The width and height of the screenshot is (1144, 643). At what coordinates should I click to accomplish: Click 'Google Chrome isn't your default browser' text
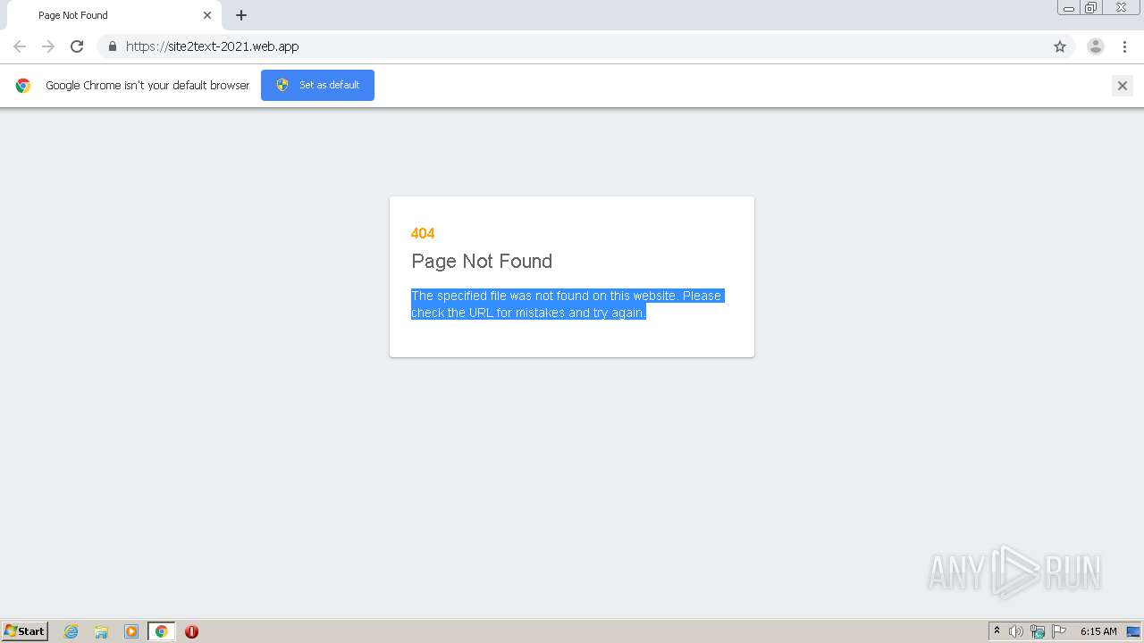(x=147, y=86)
